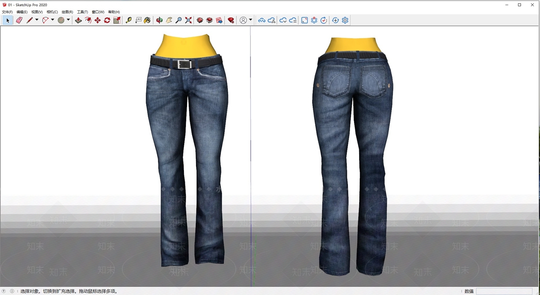Click the 数值 measurements input box
This screenshot has width=540, height=295.
click(x=504, y=291)
